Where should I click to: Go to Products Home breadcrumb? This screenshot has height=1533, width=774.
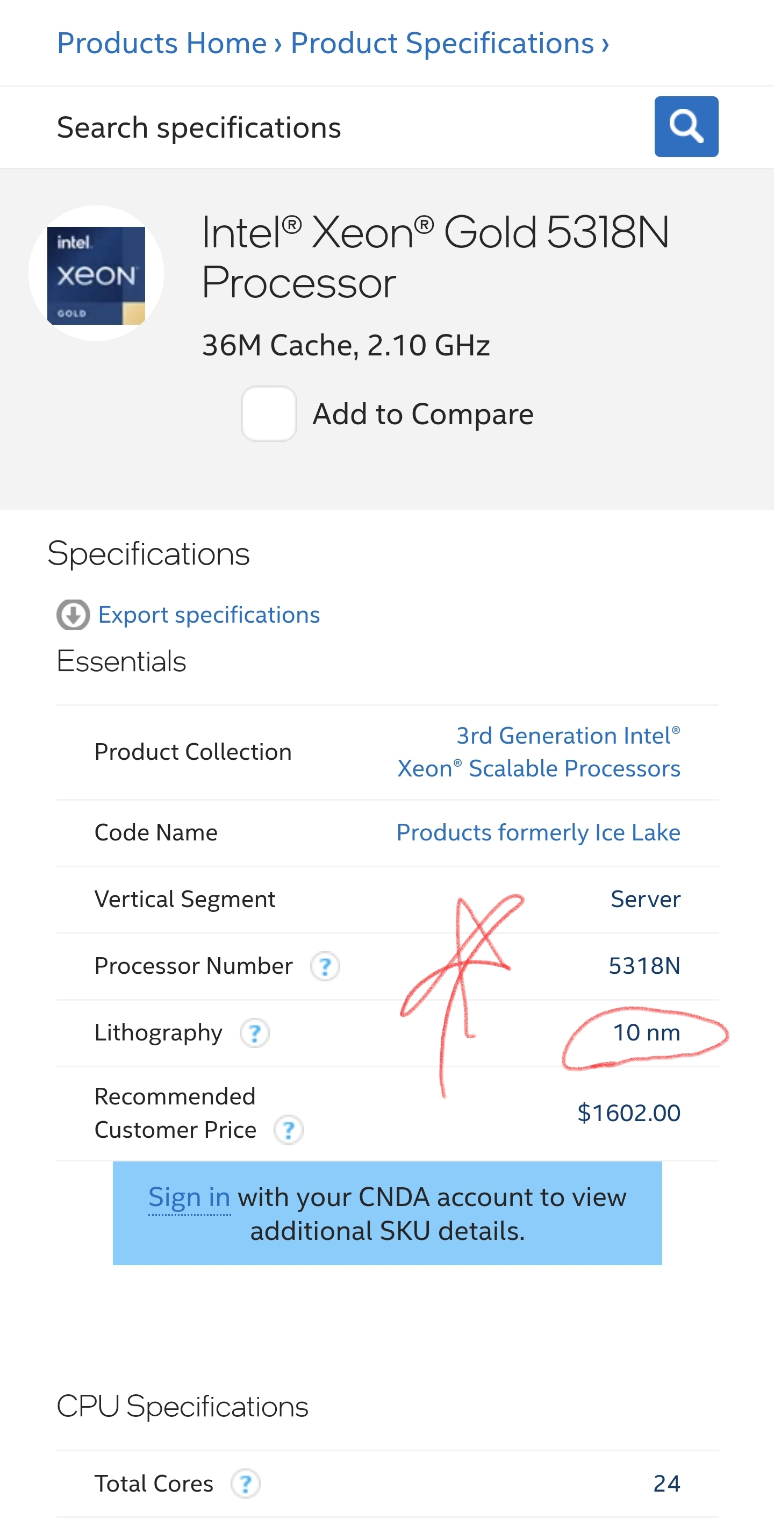[x=162, y=44]
